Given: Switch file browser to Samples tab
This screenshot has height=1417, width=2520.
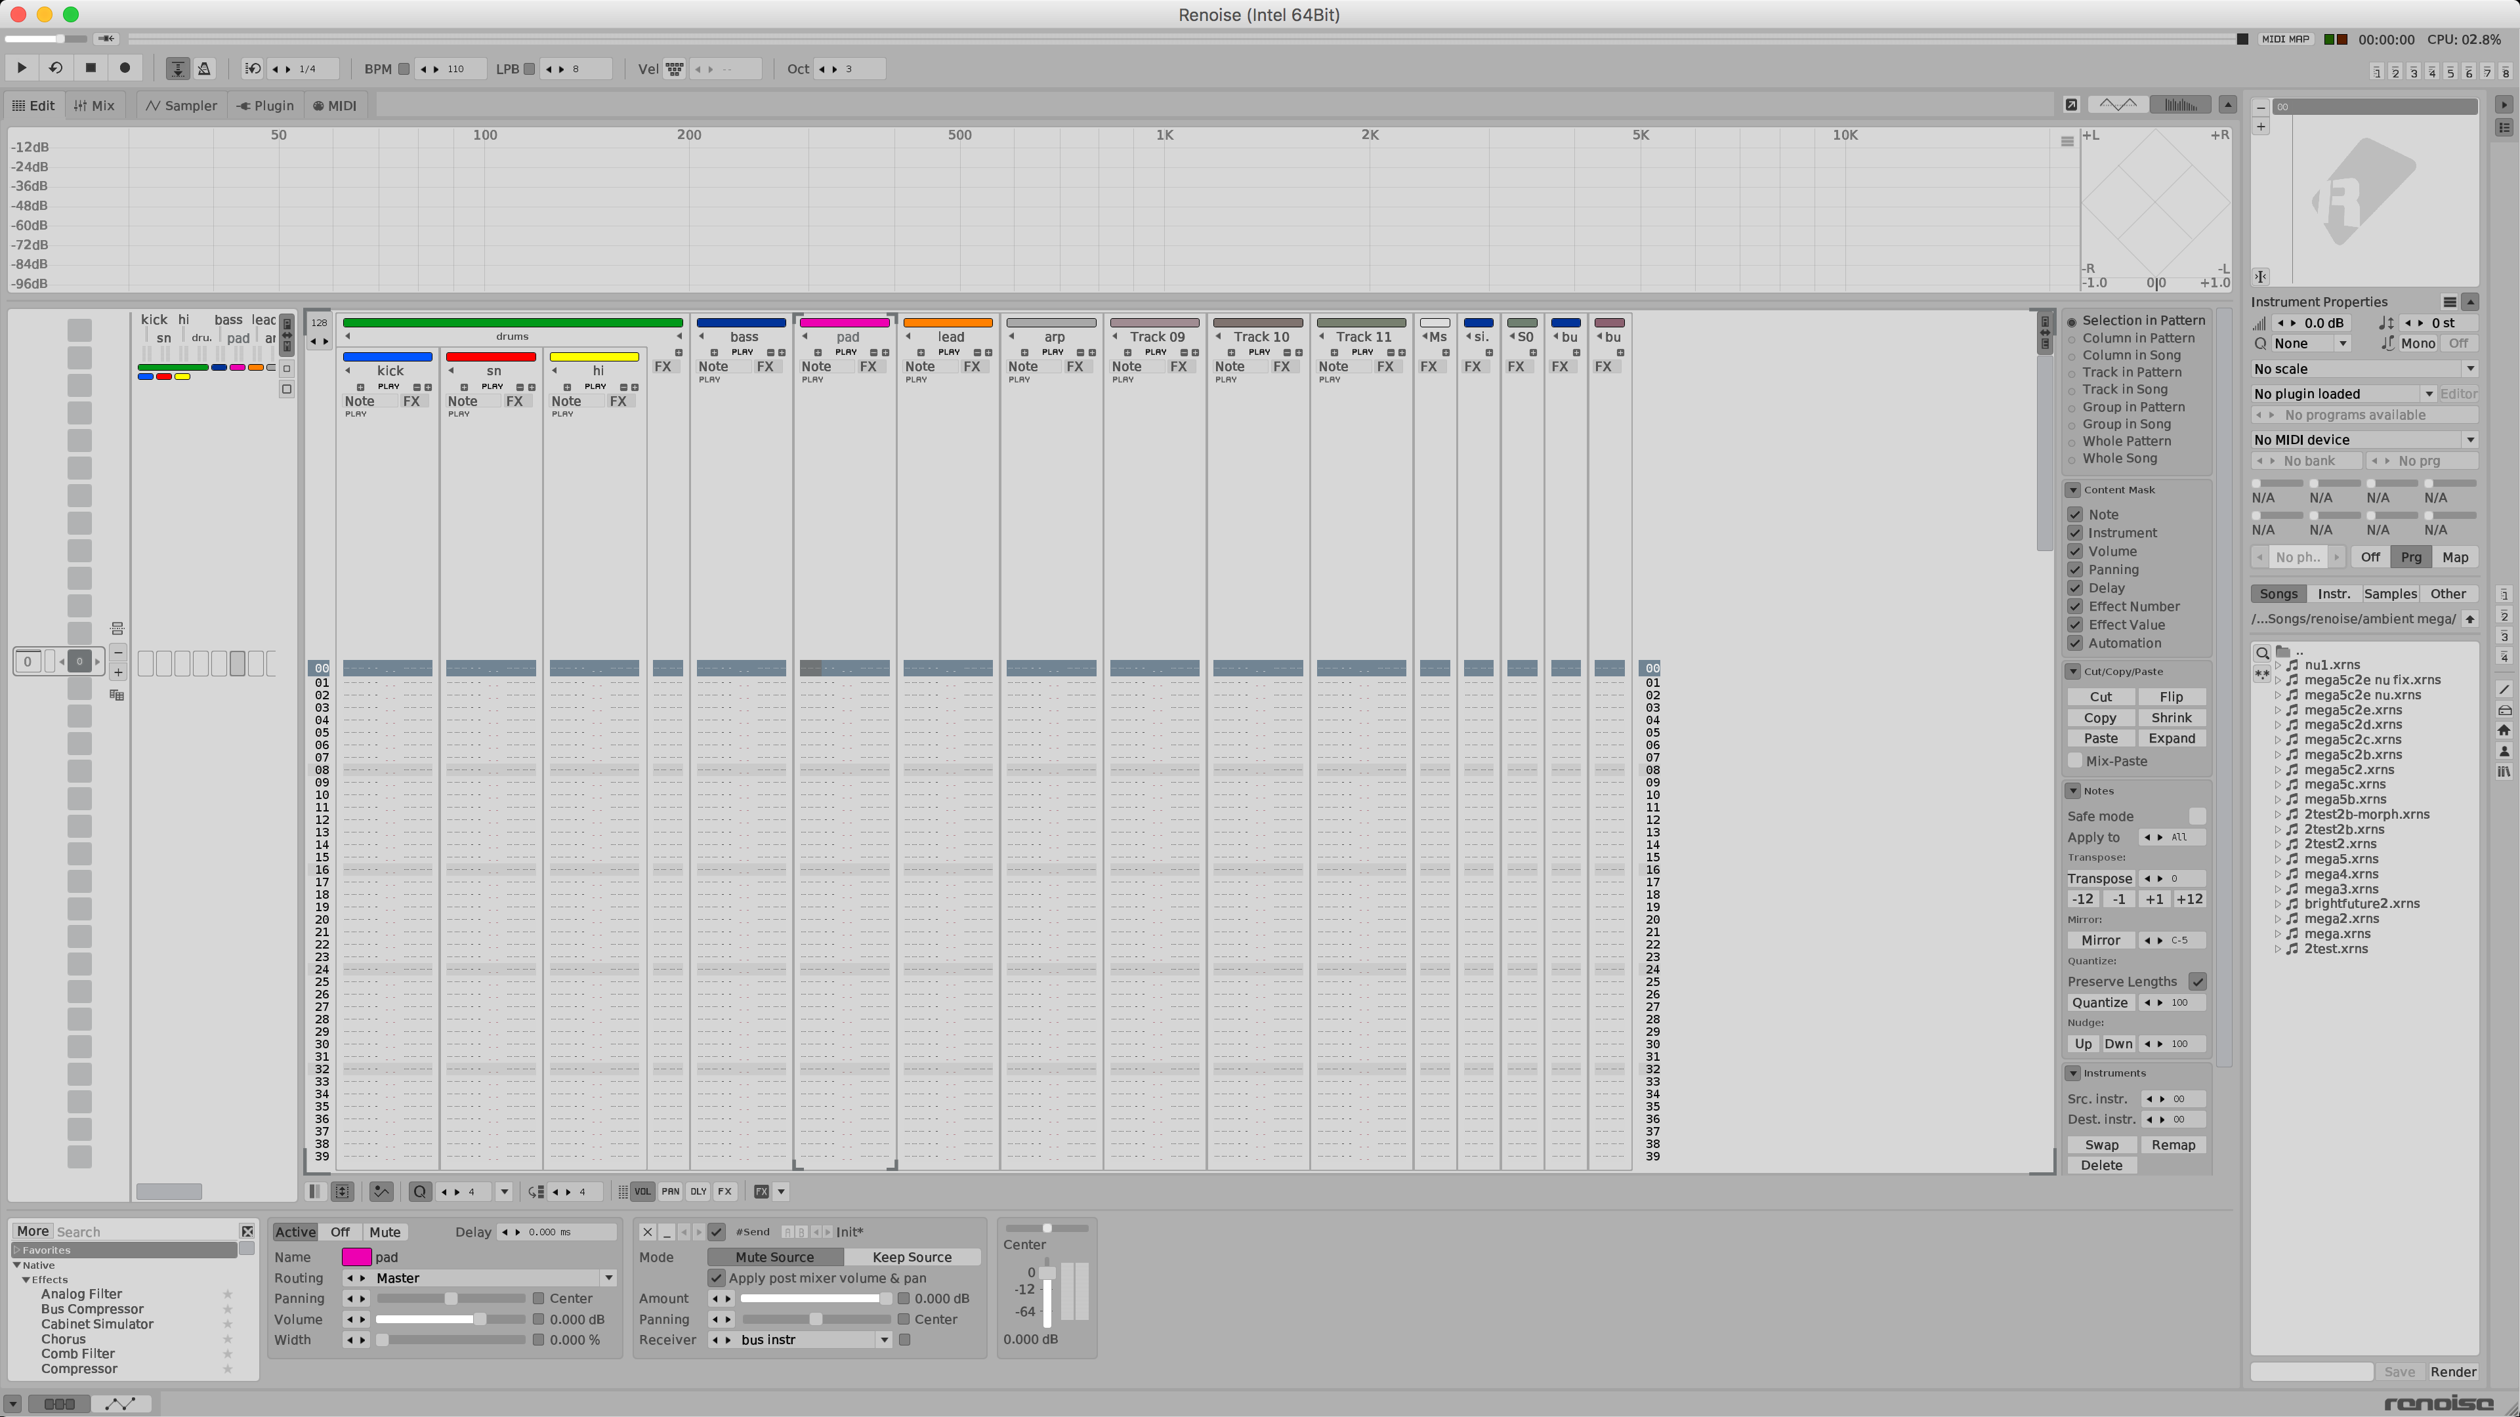Looking at the screenshot, I should (x=2390, y=594).
